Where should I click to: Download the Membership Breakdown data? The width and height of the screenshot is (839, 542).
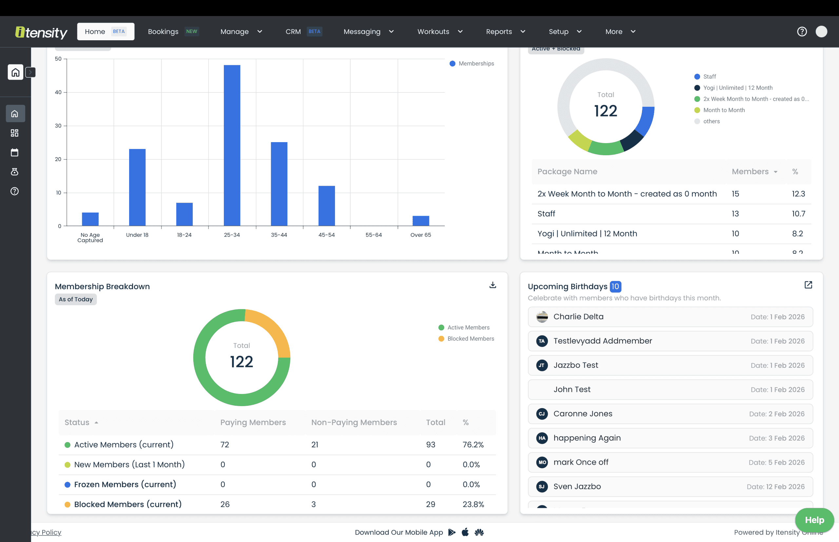[493, 285]
